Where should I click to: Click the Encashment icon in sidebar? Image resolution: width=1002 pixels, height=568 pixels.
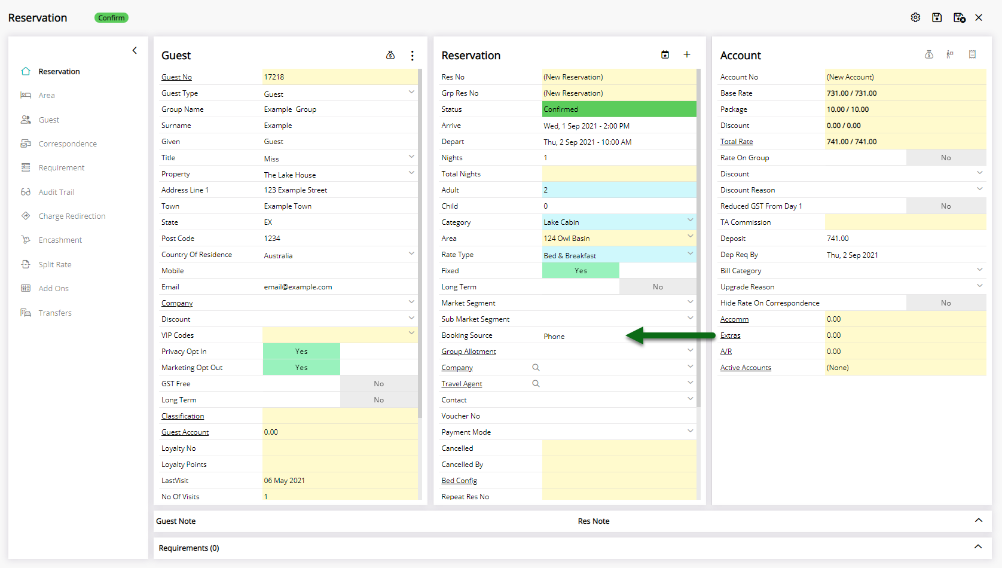click(x=26, y=240)
